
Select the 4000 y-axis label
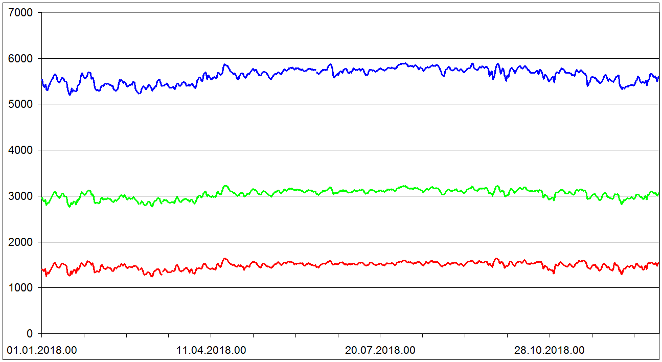21,150
